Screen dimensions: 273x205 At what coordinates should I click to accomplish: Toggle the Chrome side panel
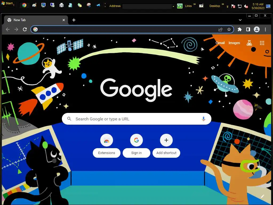click(x=248, y=29)
